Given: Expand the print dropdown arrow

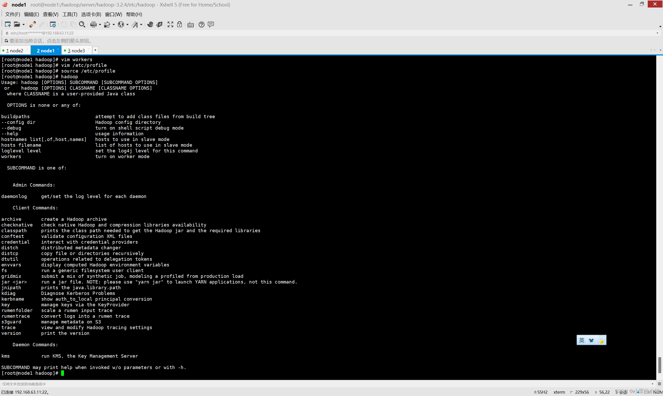Looking at the screenshot, I should 100,25.
